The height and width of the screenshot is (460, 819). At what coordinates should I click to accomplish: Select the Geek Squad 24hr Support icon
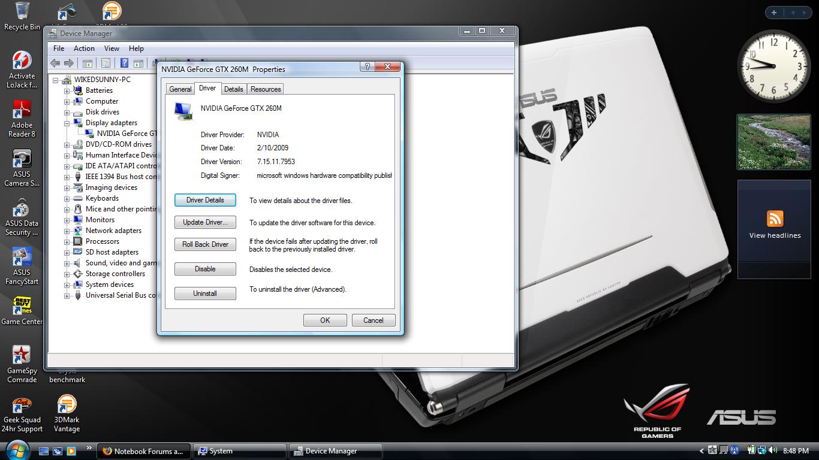point(22,414)
